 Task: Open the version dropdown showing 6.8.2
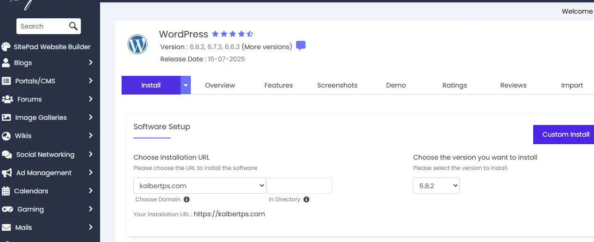click(436, 186)
